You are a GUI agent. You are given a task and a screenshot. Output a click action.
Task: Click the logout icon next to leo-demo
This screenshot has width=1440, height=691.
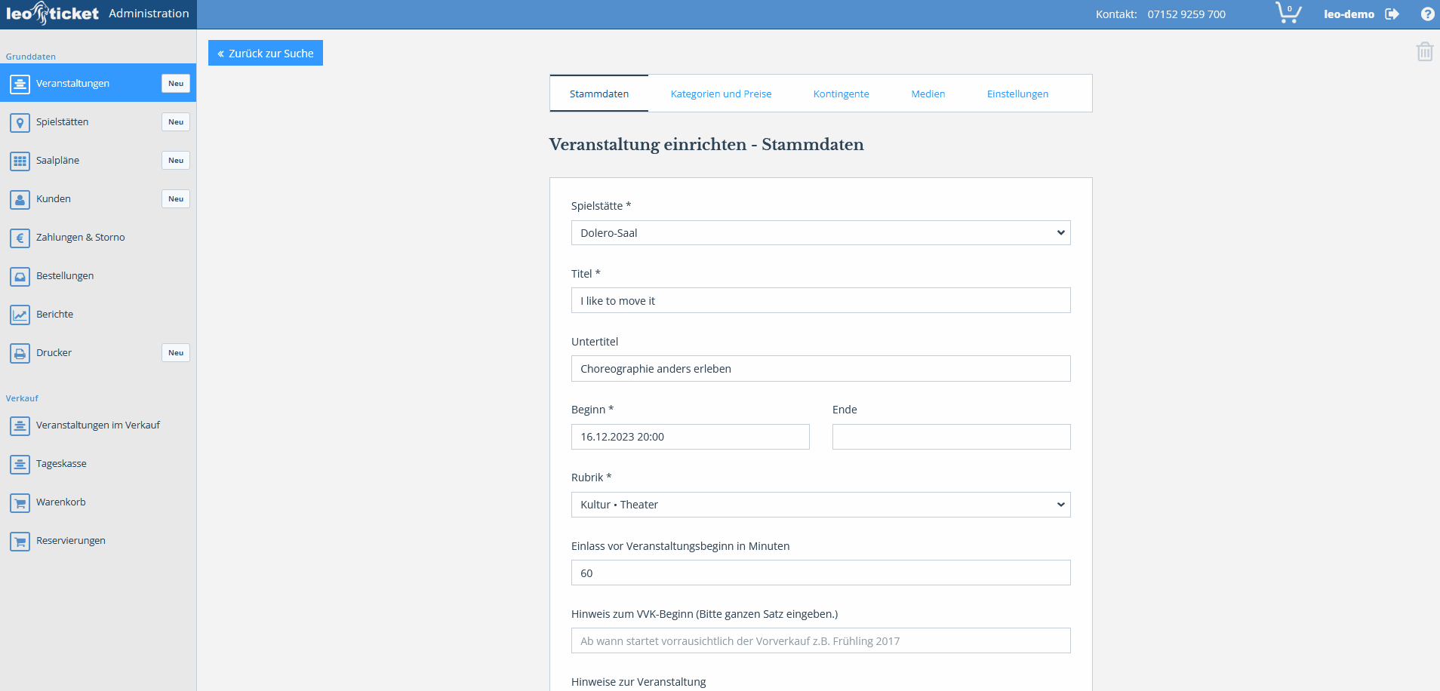pos(1392,14)
